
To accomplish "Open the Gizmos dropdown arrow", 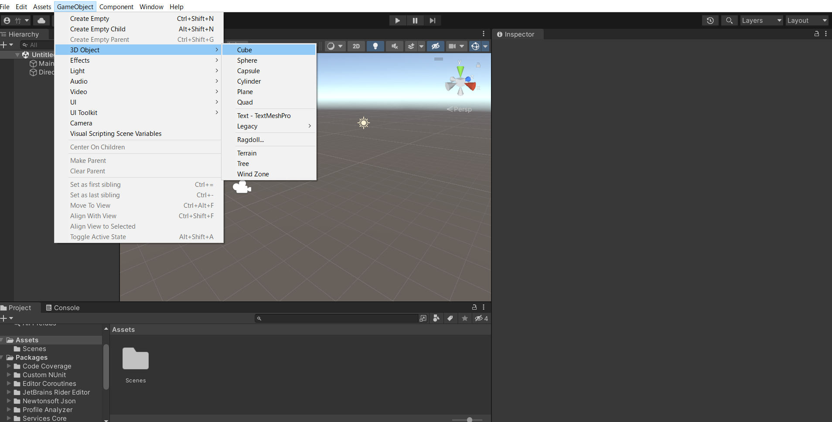I will [x=485, y=46].
